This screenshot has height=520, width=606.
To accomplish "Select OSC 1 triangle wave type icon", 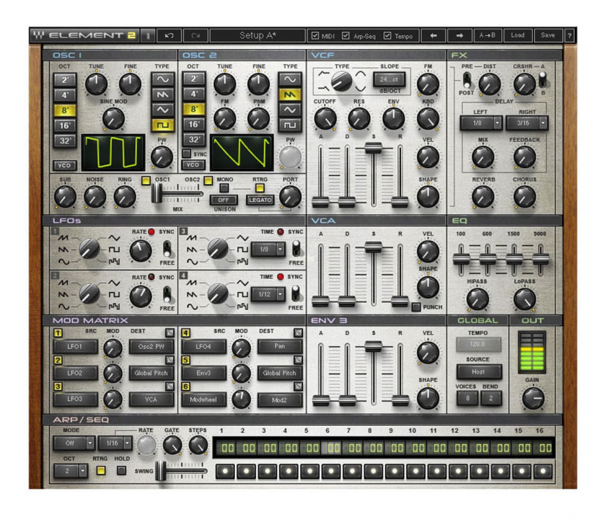I will click(x=162, y=110).
